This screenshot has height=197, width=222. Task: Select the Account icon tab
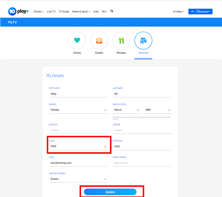pos(143,40)
